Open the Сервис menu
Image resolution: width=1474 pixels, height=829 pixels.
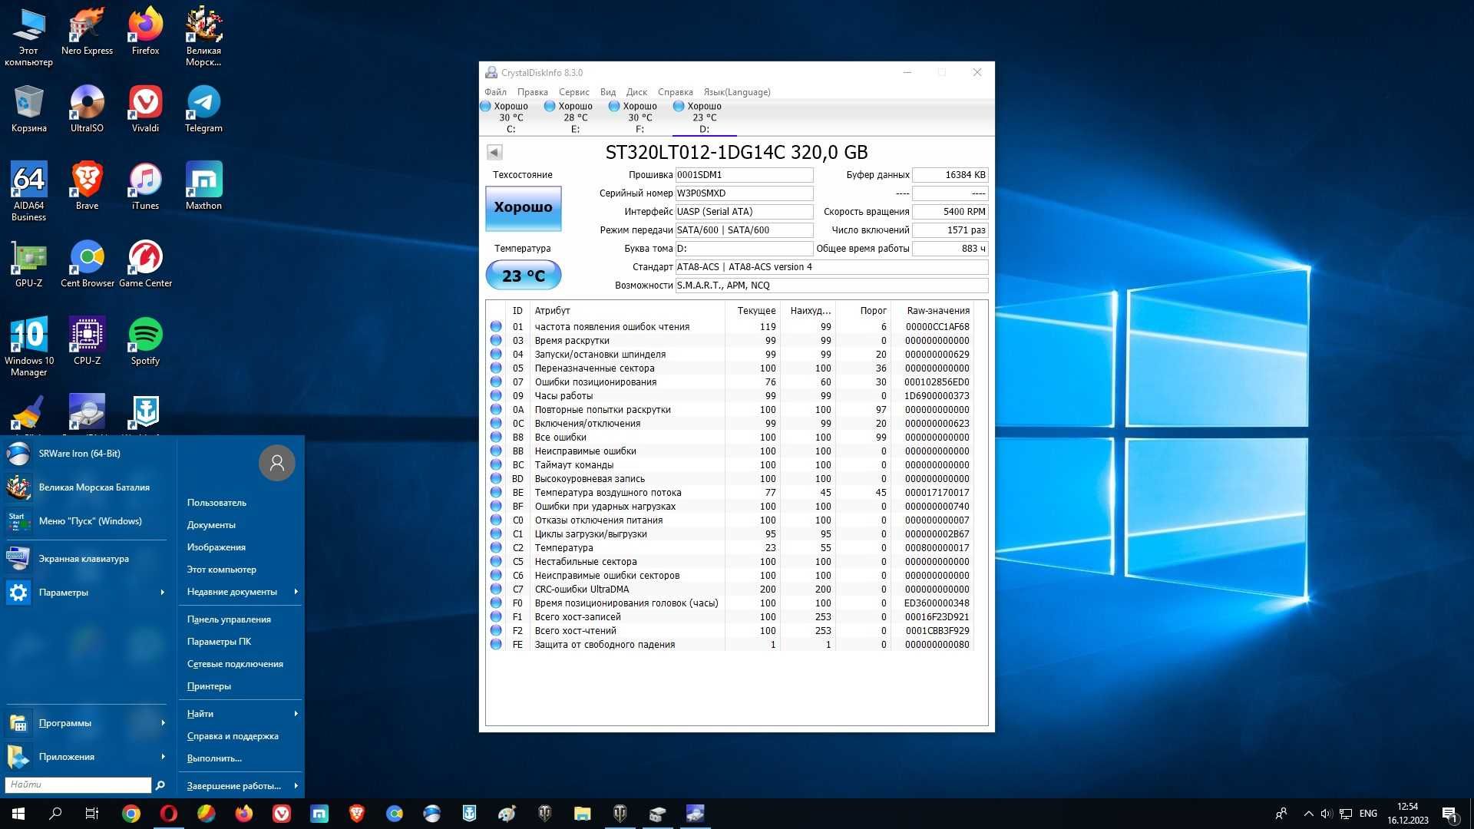point(573,92)
